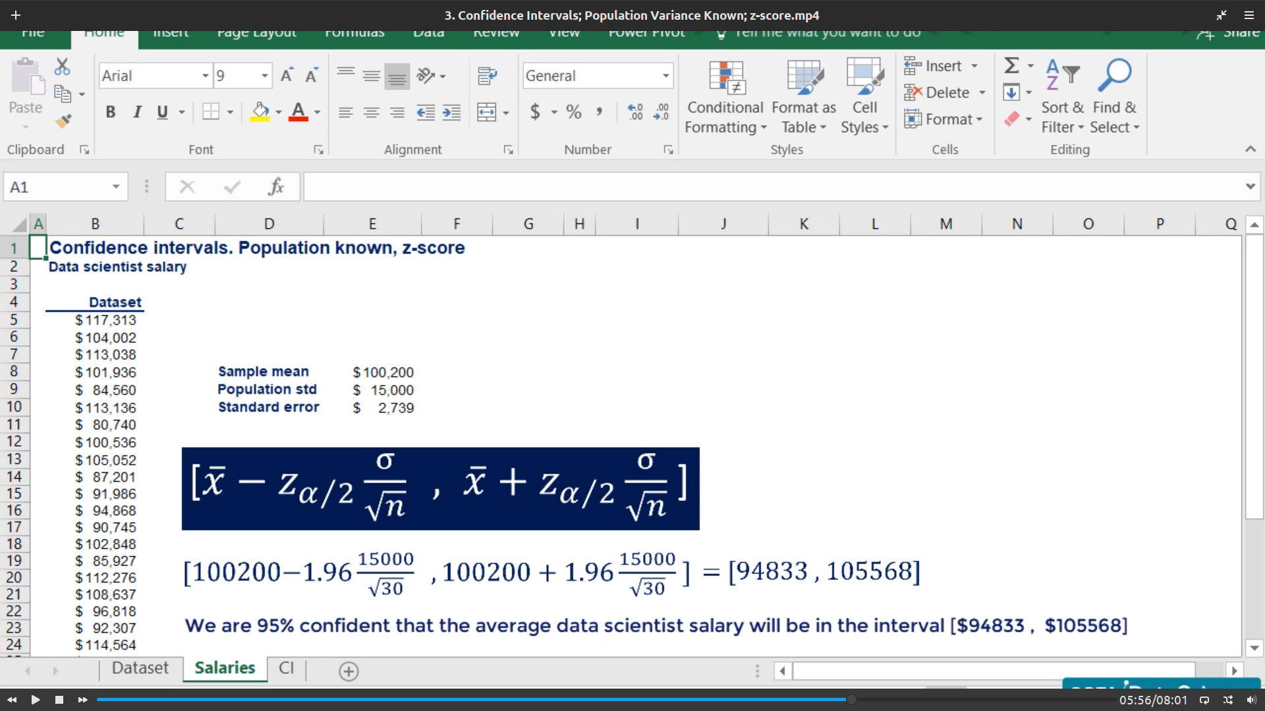Open the General number format dropdown

click(665, 76)
